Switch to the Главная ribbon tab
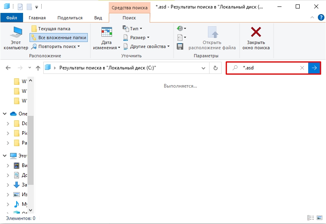The height and width of the screenshot is (224, 326). 37,18
